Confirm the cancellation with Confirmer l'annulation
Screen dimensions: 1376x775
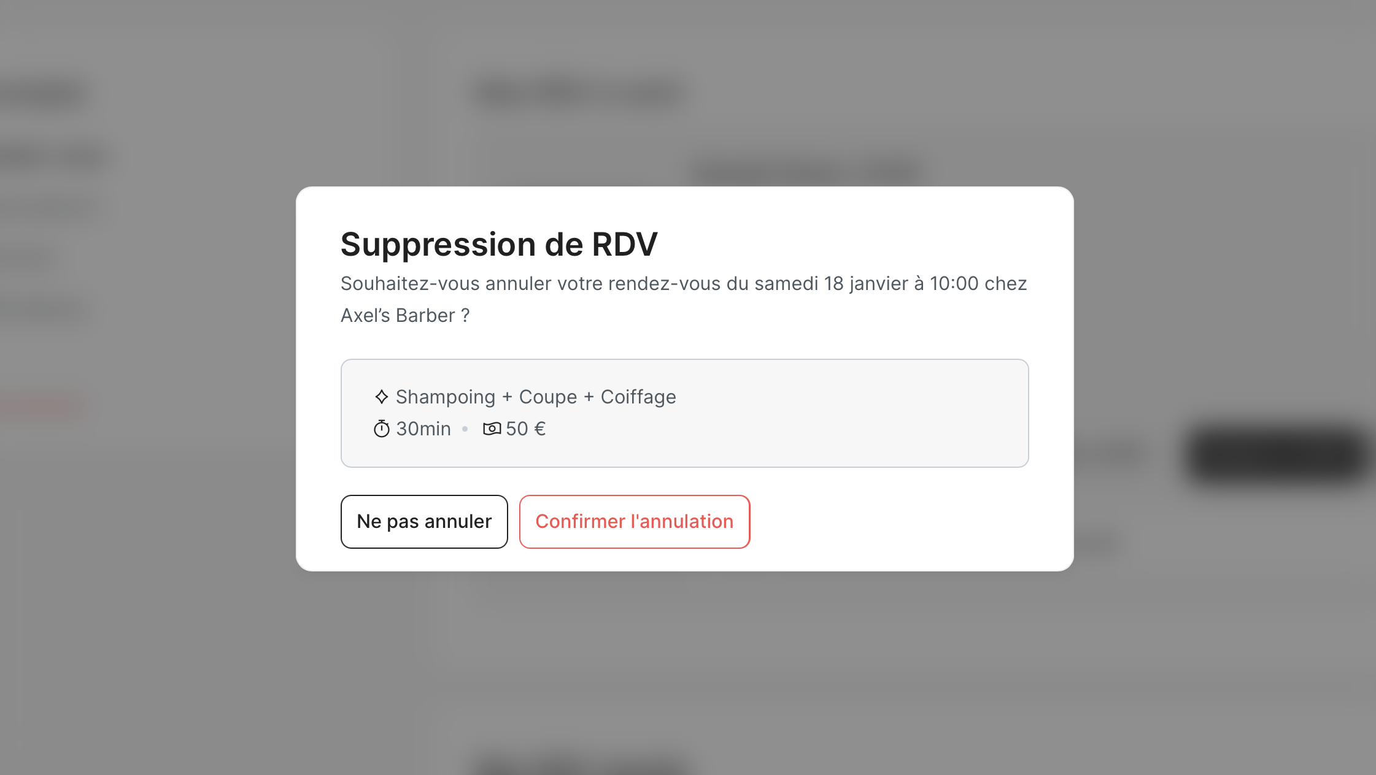click(634, 521)
